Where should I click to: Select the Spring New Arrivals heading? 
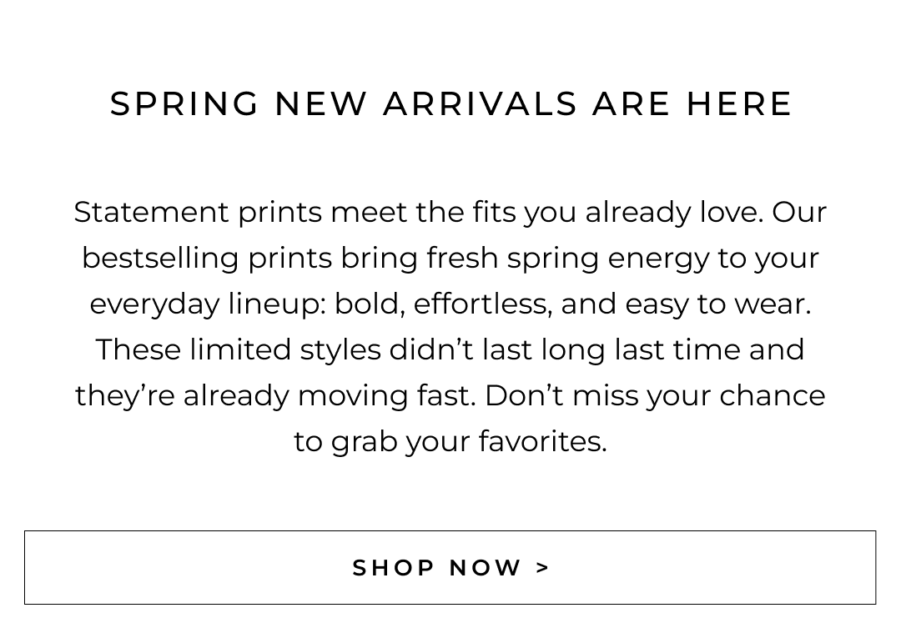[x=450, y=104]
